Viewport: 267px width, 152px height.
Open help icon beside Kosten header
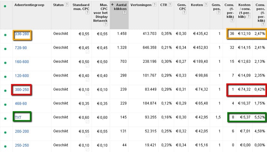coord(206,4)
